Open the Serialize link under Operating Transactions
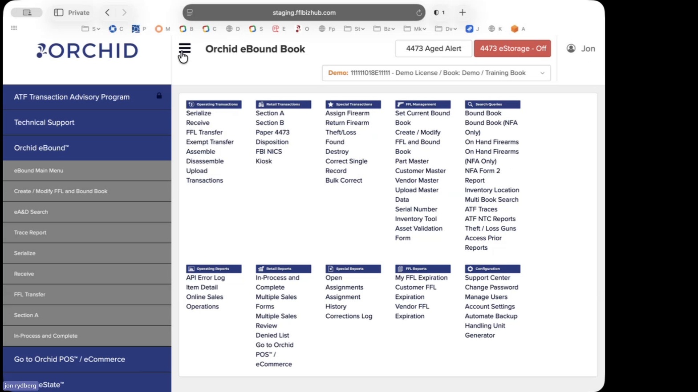Viewport: 698px width, 392px height. (199, 113)
